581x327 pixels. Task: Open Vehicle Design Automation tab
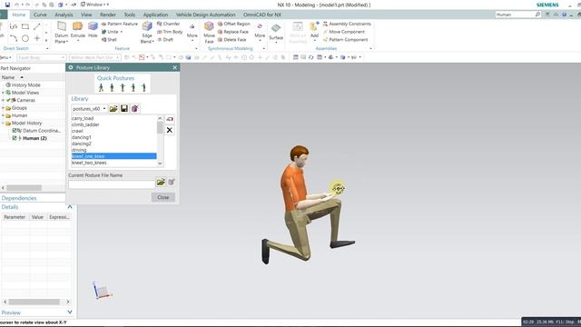[206, 15]
